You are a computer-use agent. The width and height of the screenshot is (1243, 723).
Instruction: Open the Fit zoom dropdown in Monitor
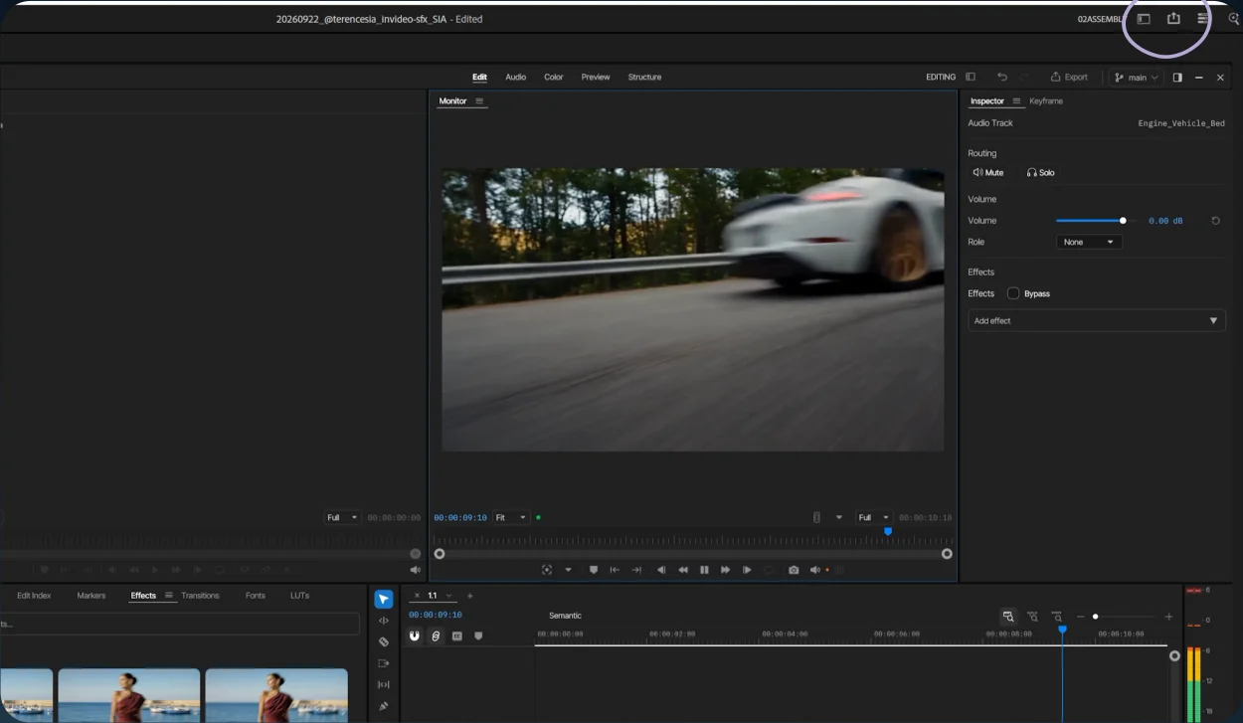511,517
